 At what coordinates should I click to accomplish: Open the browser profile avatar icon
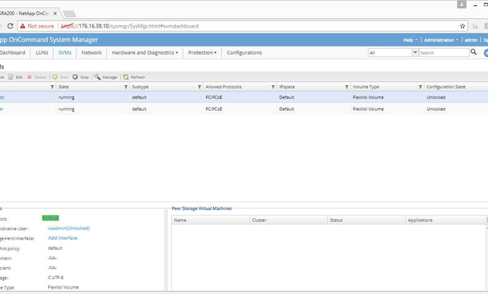462,4
